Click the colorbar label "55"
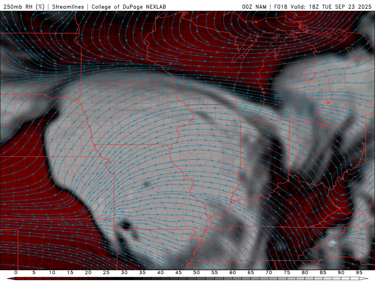 pos(215,273)
